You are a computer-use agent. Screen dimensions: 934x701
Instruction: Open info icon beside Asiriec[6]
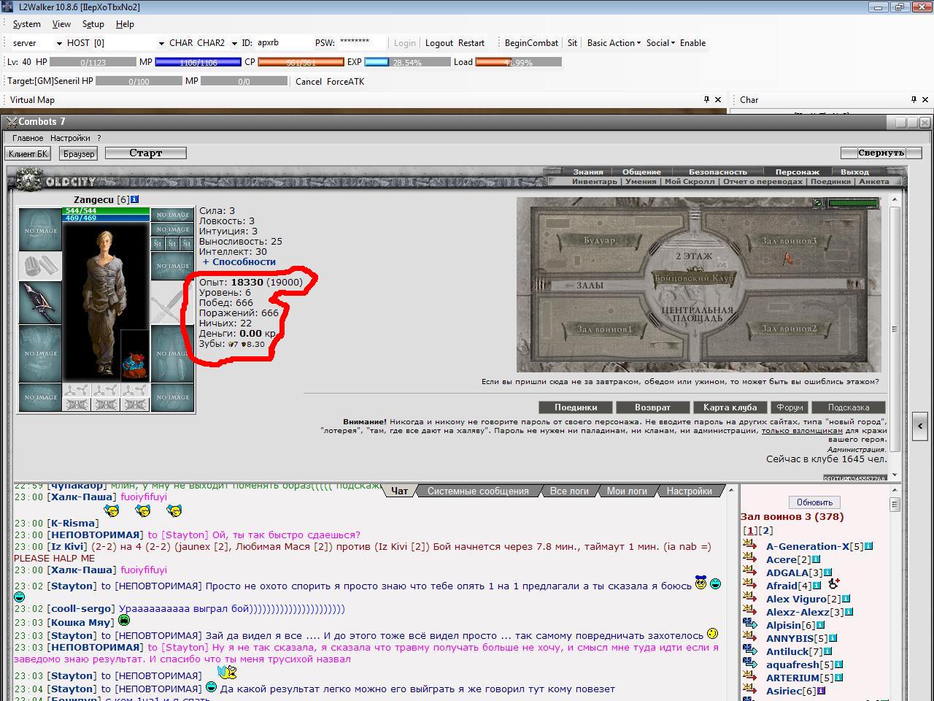coord(821,691)
